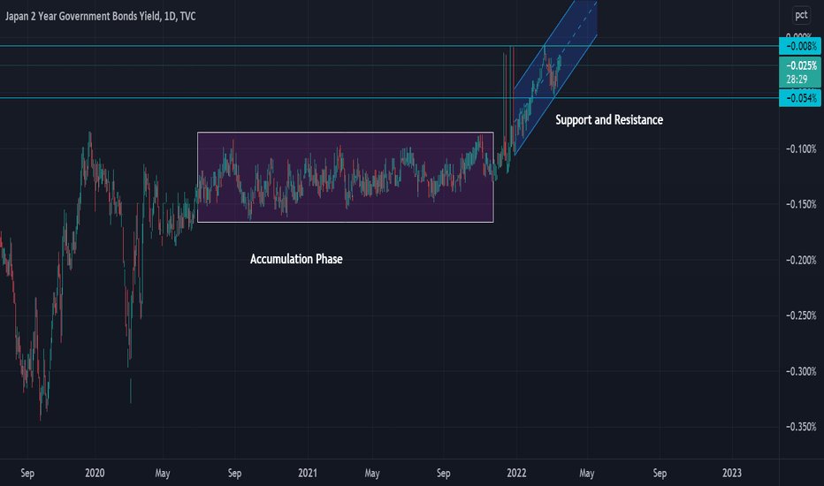Click the 2023 time axis label

(731, 473)
